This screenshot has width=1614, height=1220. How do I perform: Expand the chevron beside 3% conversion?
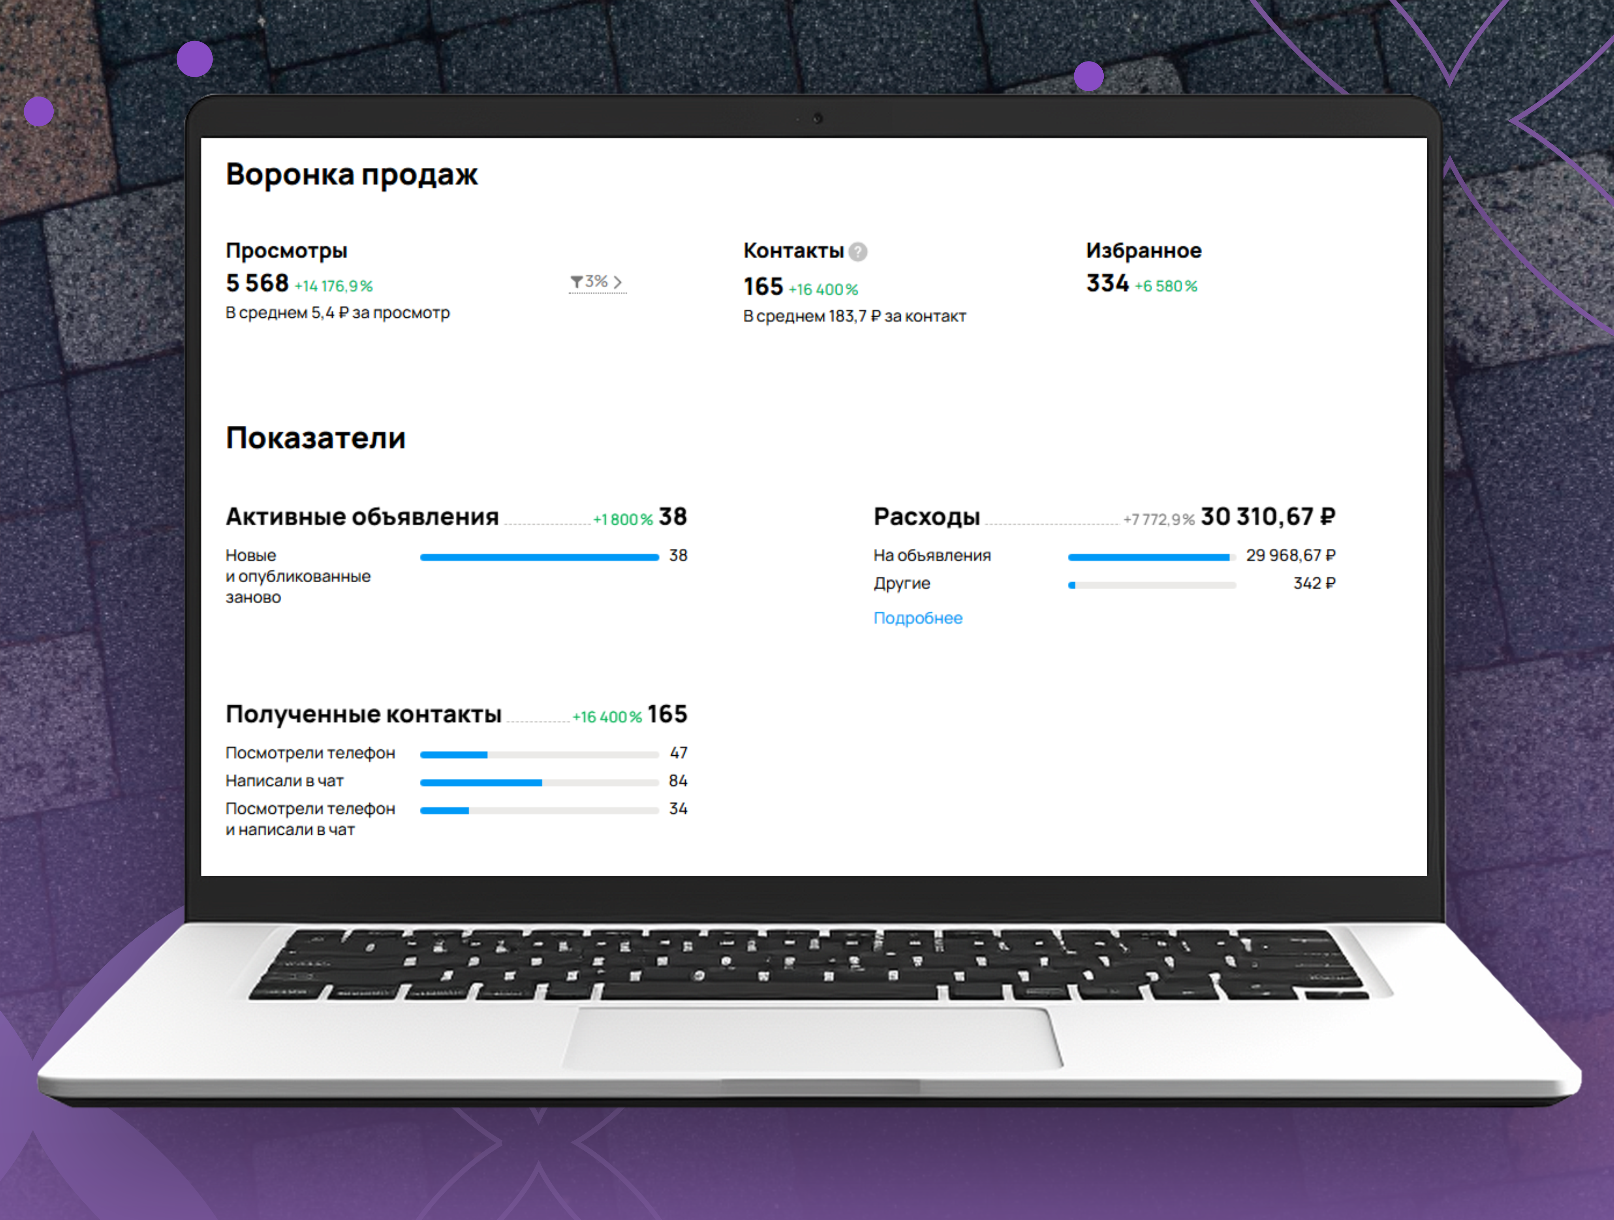(618, 282)
